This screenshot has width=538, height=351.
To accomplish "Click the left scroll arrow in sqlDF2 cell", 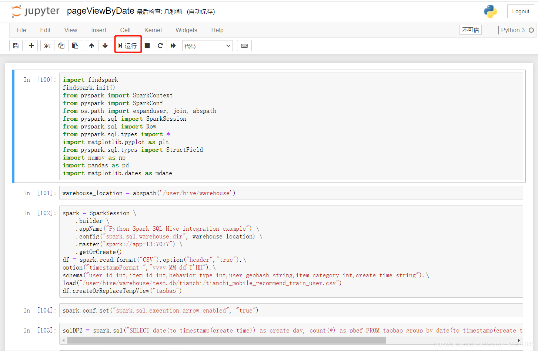I will click(64, 340).
